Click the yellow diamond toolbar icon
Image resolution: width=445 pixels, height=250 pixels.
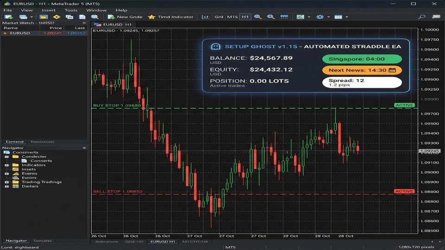pyautogui.click(x=57, y=17)
